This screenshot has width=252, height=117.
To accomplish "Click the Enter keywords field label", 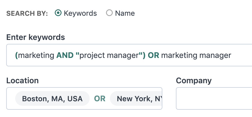I will (36, 37).
